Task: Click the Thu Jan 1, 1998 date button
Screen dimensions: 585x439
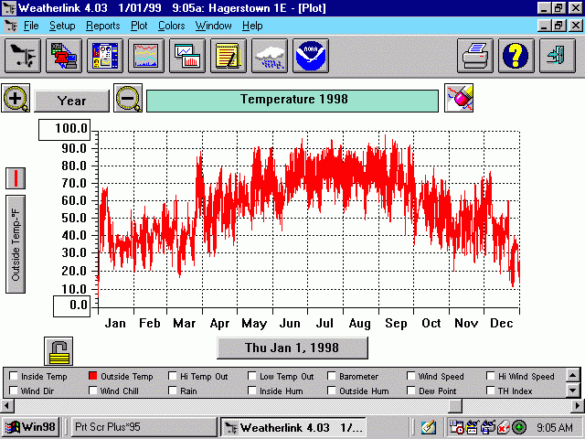Action: (x=292, y=348)
